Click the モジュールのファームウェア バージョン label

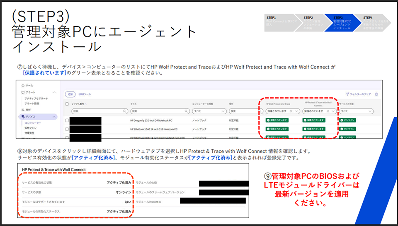click(x=160, y=192)
